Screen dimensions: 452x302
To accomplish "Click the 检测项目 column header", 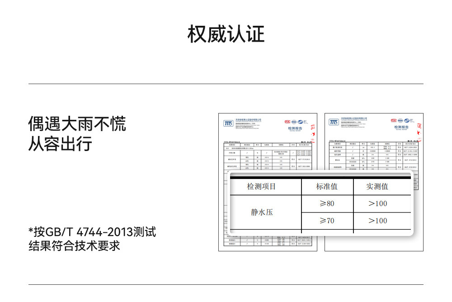I will (x=261, y=187).
